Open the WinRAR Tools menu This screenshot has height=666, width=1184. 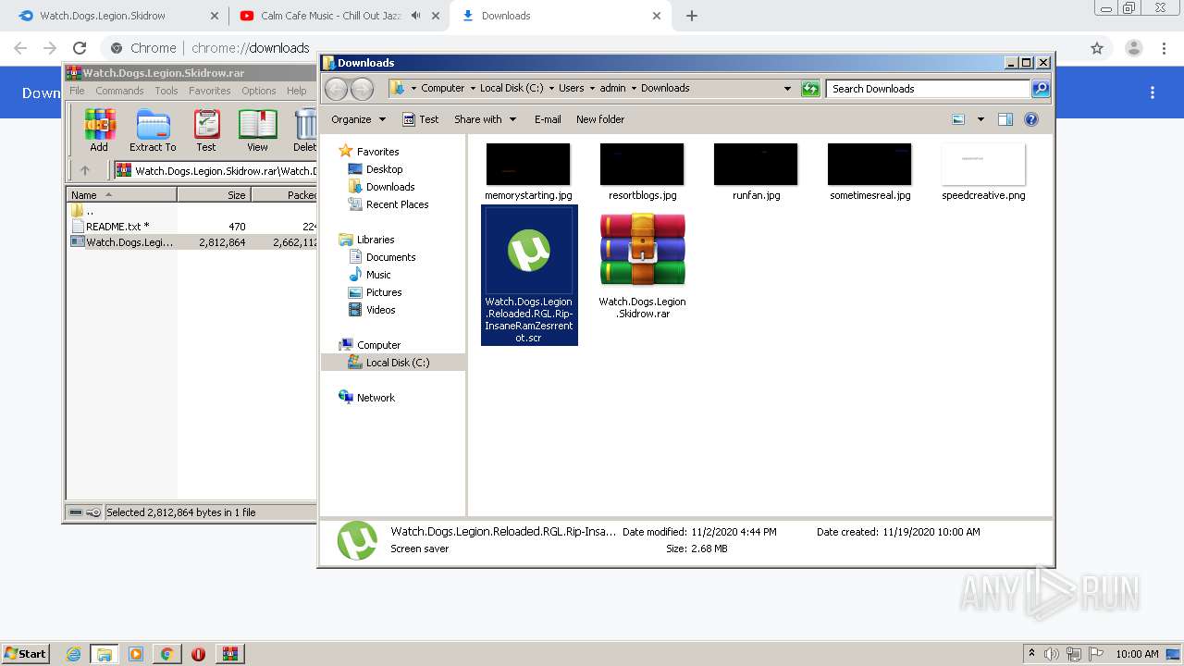pyautogui.click(x=166, y=91)
